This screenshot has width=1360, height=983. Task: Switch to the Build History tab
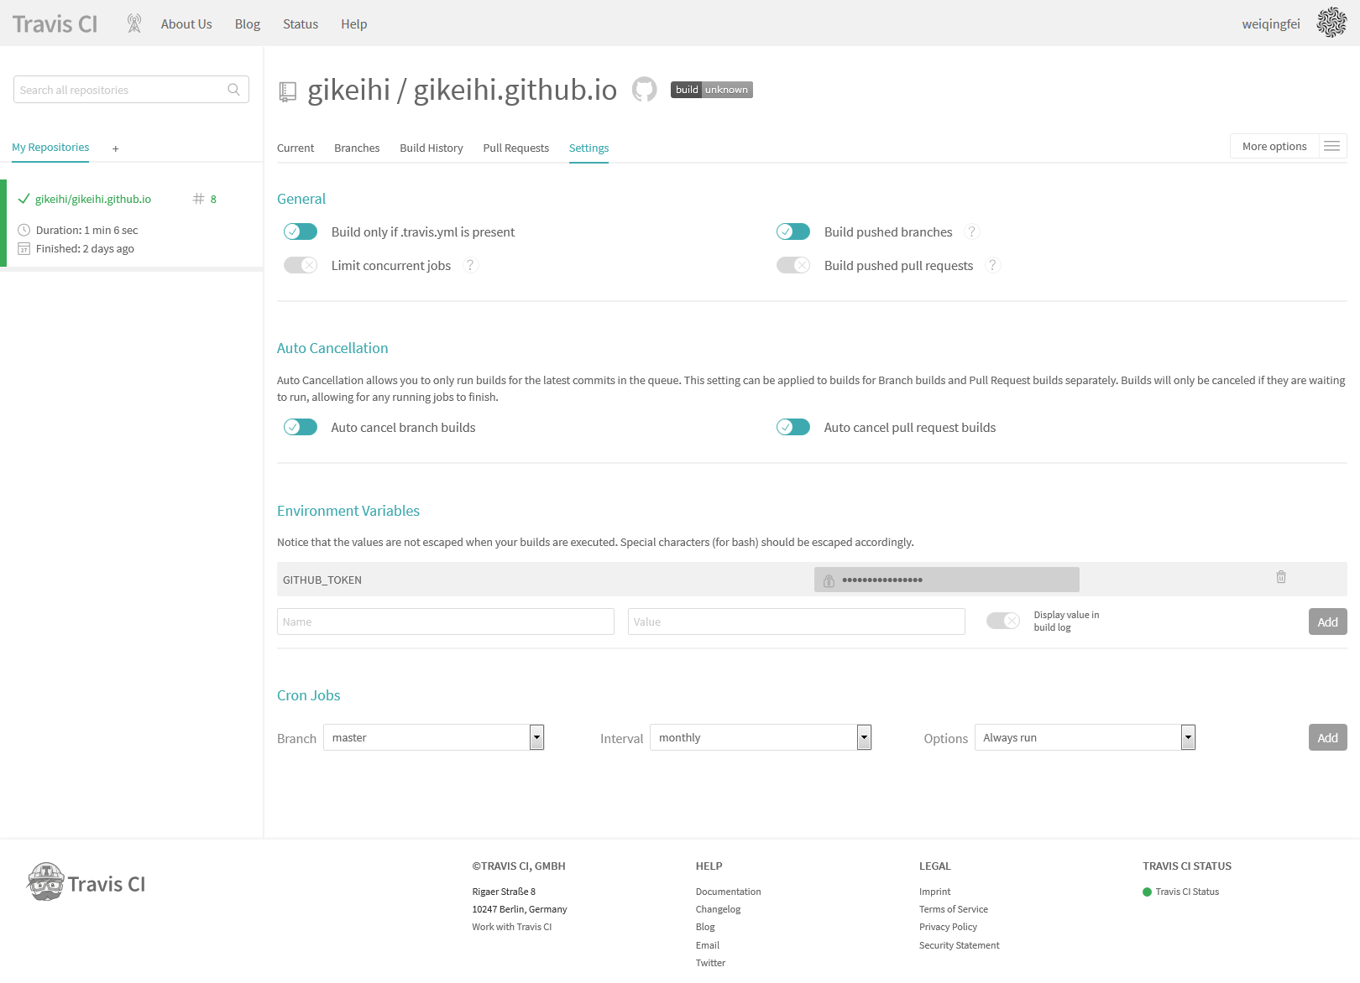tap(432, 148)
